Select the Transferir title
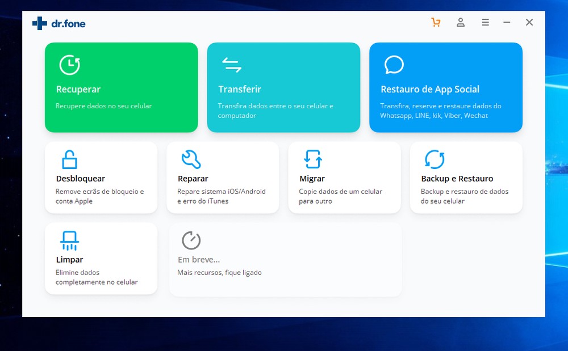This screenshot has height=351, width=568. 240,90
